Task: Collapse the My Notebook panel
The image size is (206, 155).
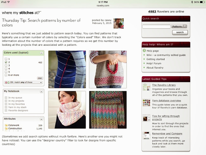Action: pyautogui.click(x=42, y=91)
